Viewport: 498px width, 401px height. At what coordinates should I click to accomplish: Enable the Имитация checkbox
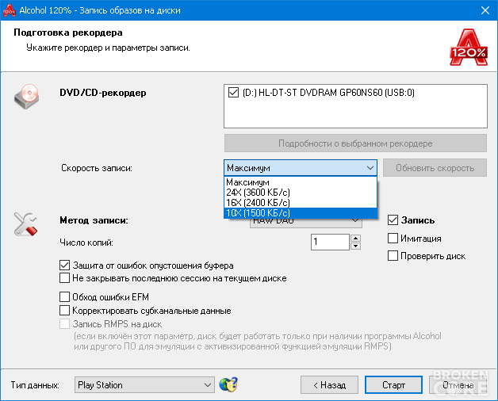[x=393, y=238]
